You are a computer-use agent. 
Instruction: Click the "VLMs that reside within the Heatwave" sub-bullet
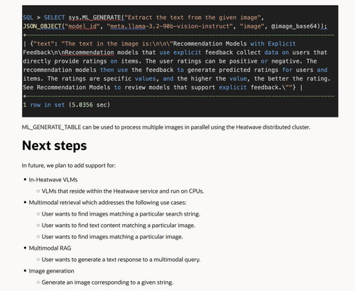point(123,191)
